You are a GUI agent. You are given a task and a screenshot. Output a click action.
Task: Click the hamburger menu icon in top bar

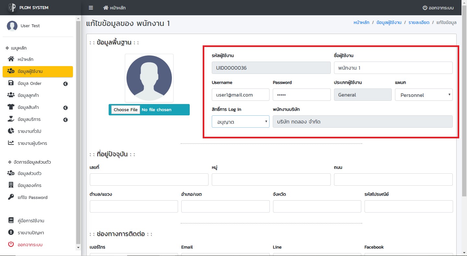point(91,8)
